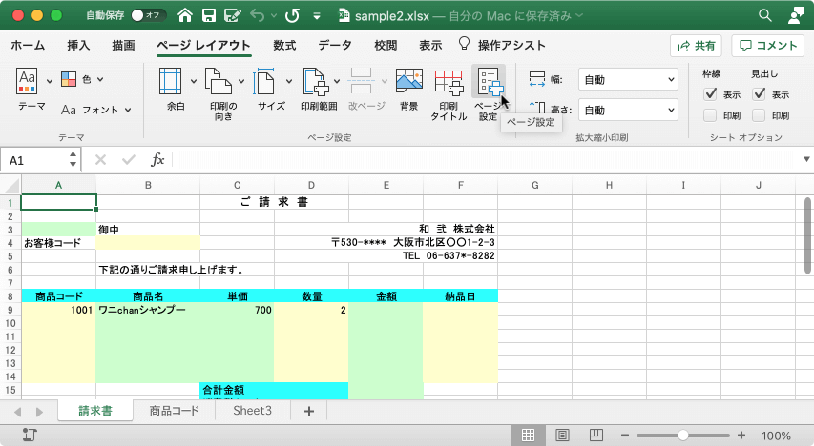
Task: Click the Undo arrow icon
Action: pyautogui.click(x=258, y=15)
